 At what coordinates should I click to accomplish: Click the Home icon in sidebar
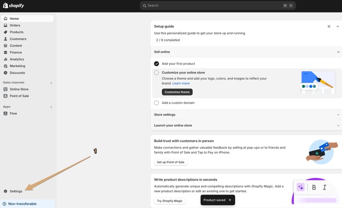5,19
